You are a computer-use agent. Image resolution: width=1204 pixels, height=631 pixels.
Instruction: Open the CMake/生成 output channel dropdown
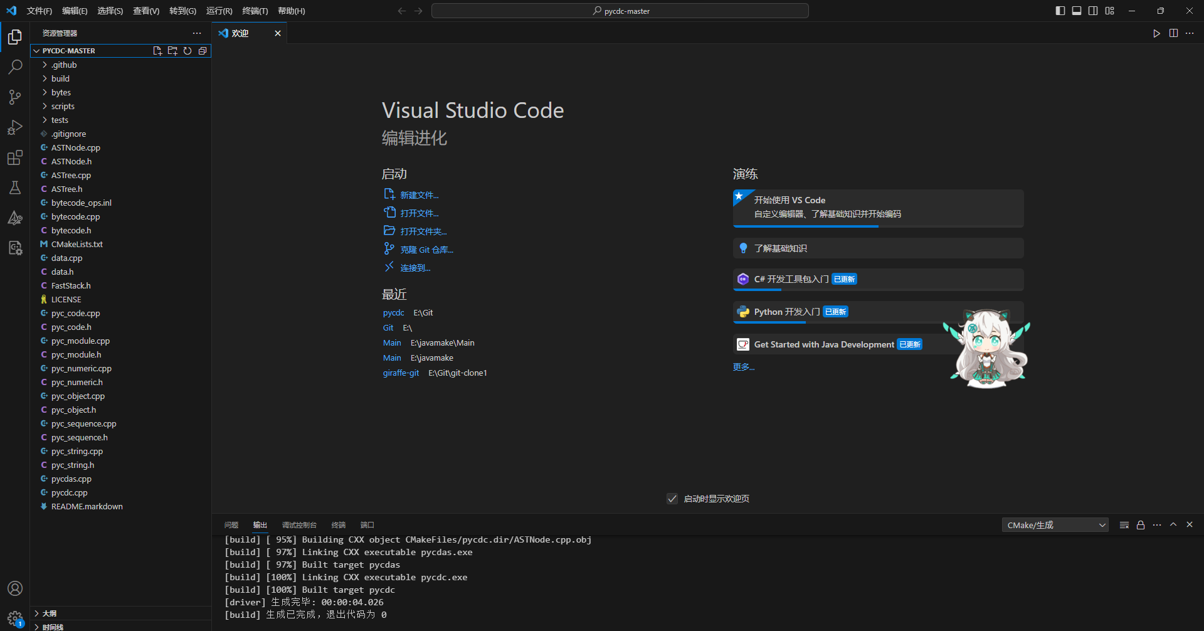click(1055, 525)
